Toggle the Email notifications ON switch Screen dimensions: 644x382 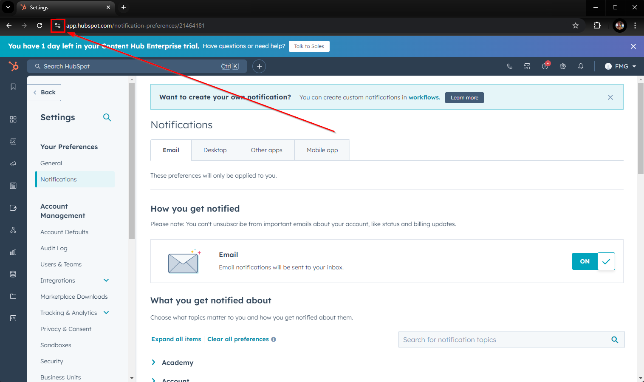coord(593,261)
